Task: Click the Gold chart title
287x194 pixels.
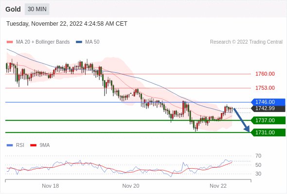Action: pos(13,9)
